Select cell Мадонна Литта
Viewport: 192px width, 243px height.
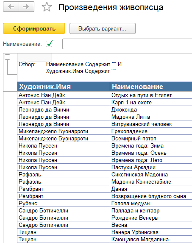(151, 117)
